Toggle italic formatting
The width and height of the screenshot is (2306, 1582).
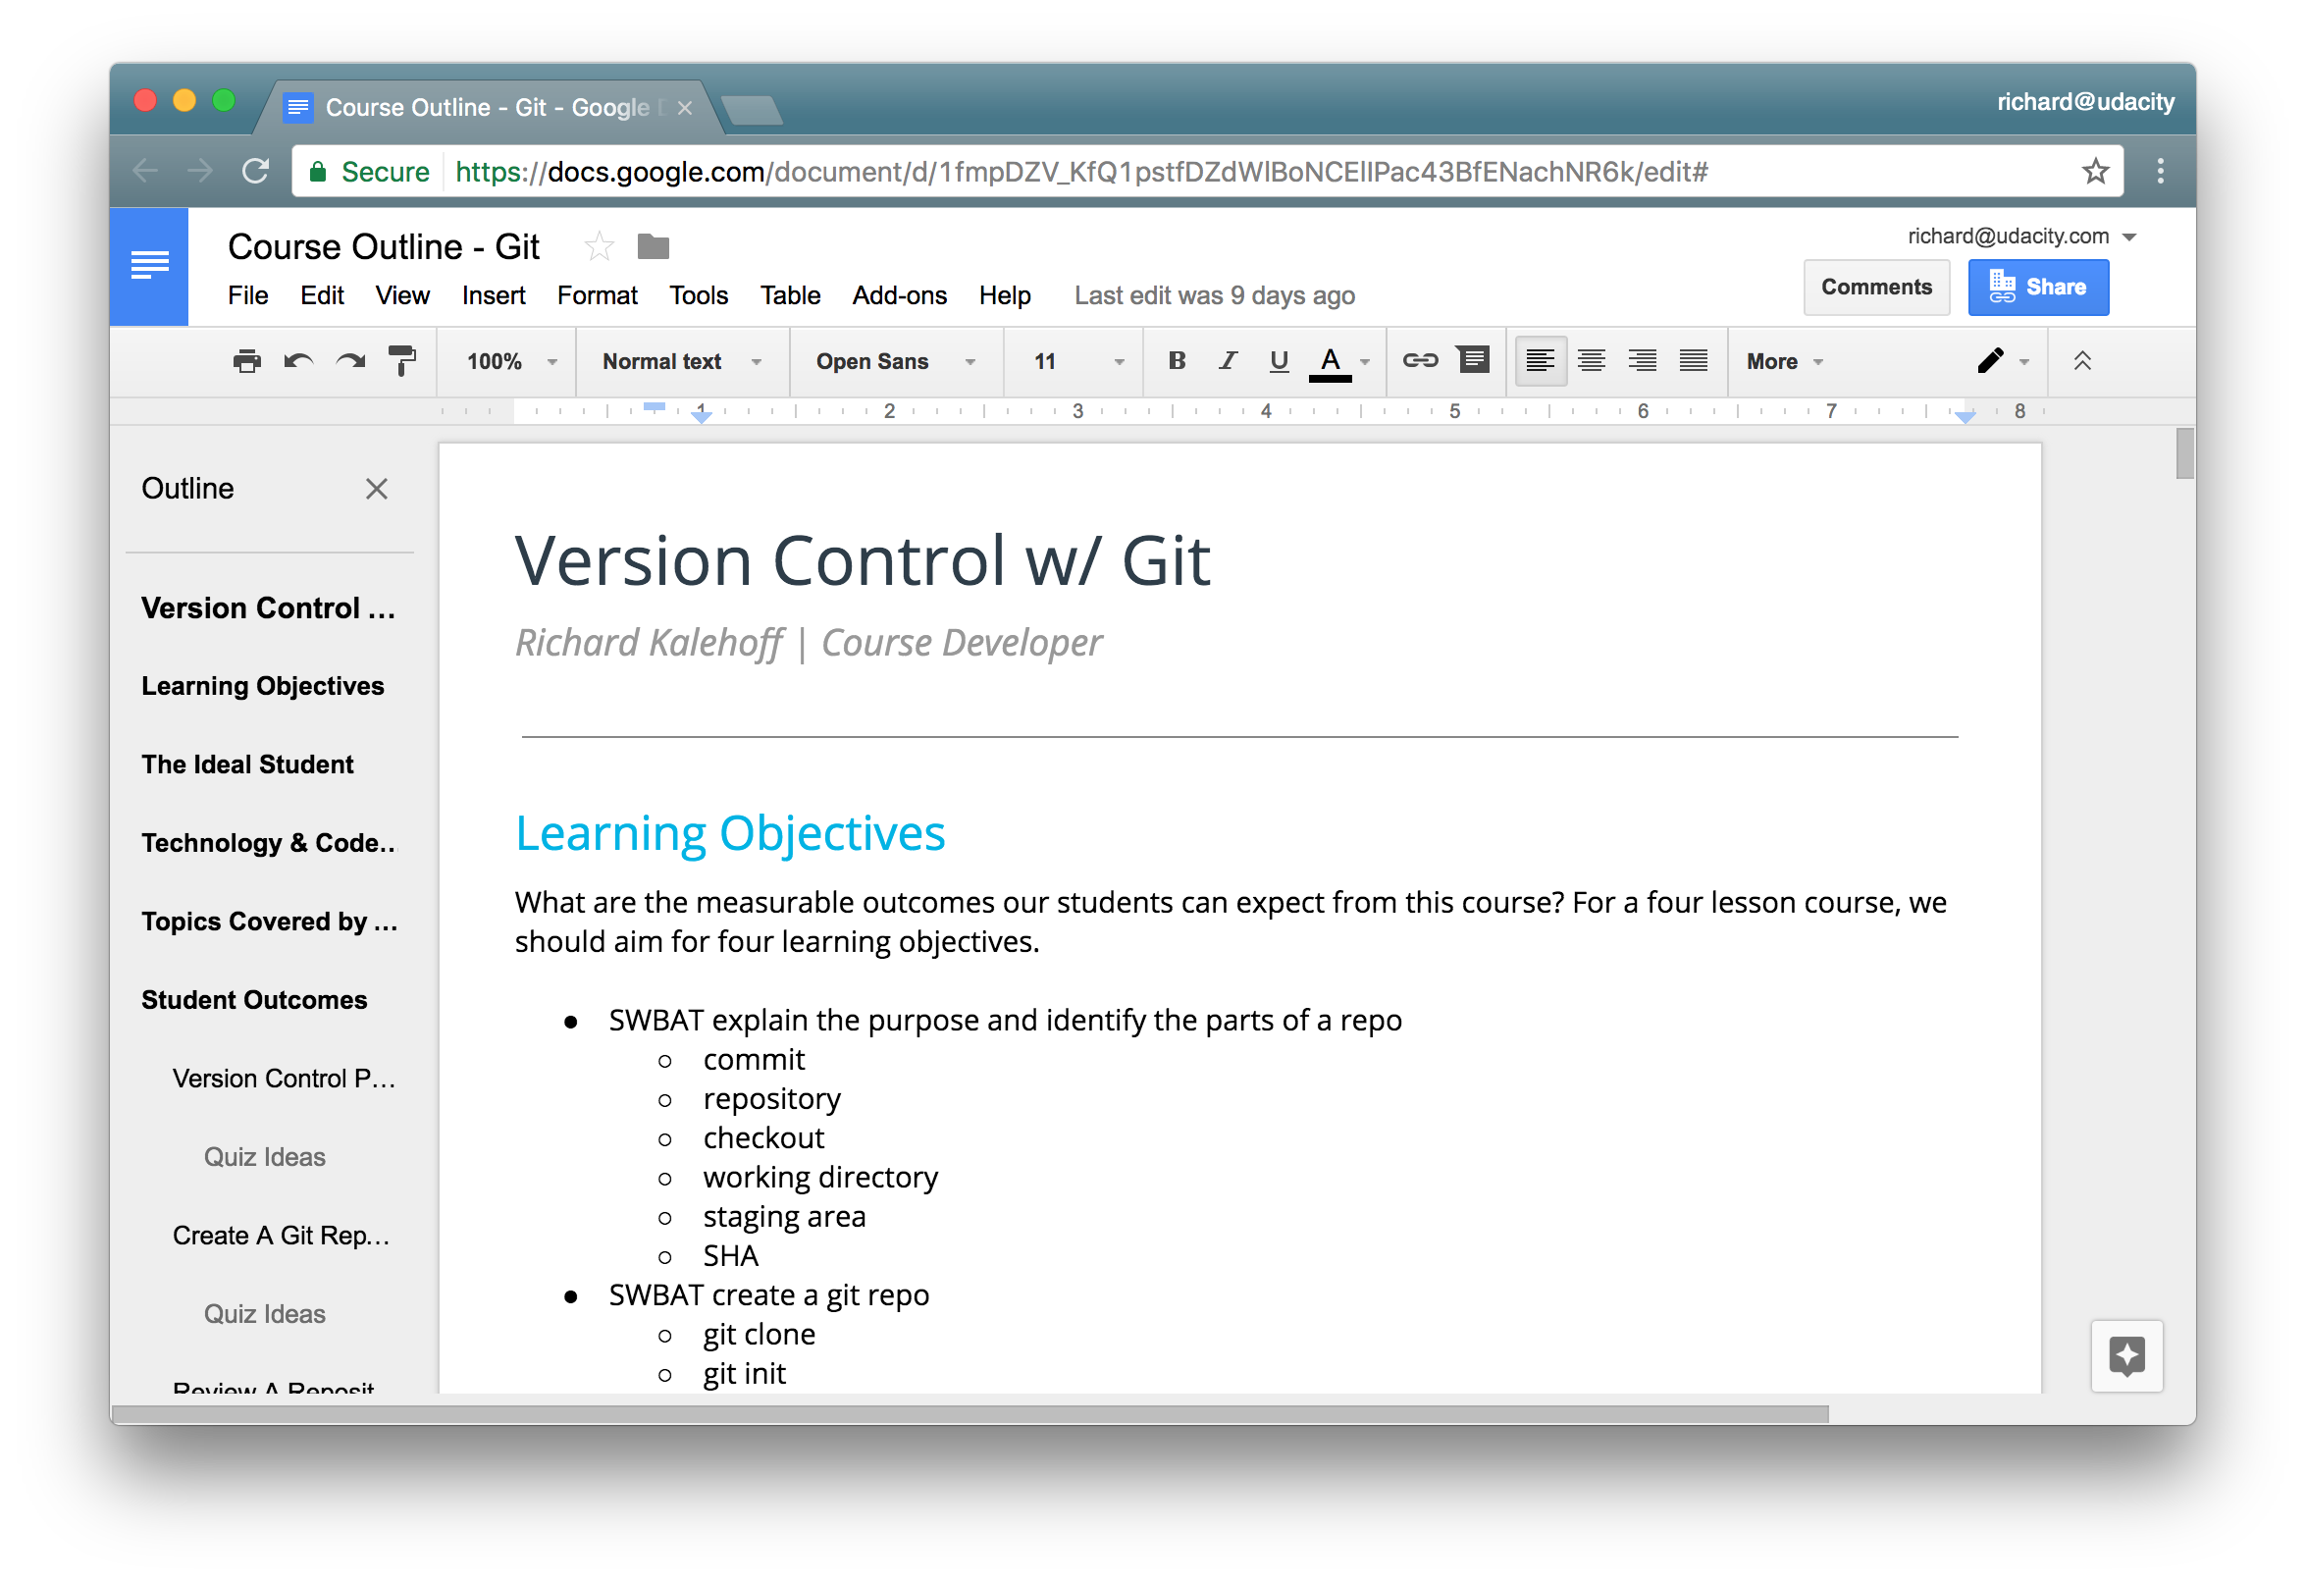pyautogui.click(x=1228, y=361)
